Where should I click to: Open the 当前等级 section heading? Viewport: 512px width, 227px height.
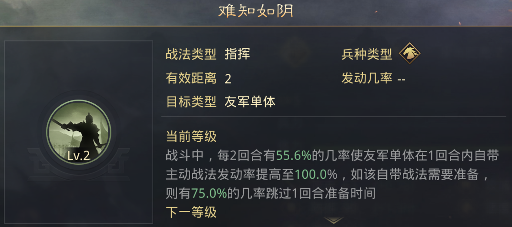(191, 136)
